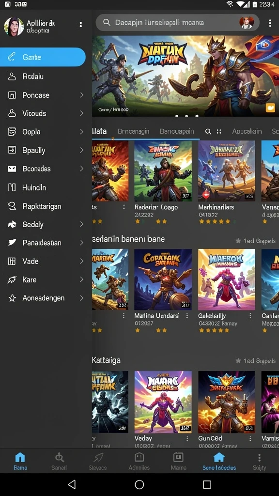
Task: Click the Vicouds person icon
Action: pyautogui.click(x=12, y=113)
